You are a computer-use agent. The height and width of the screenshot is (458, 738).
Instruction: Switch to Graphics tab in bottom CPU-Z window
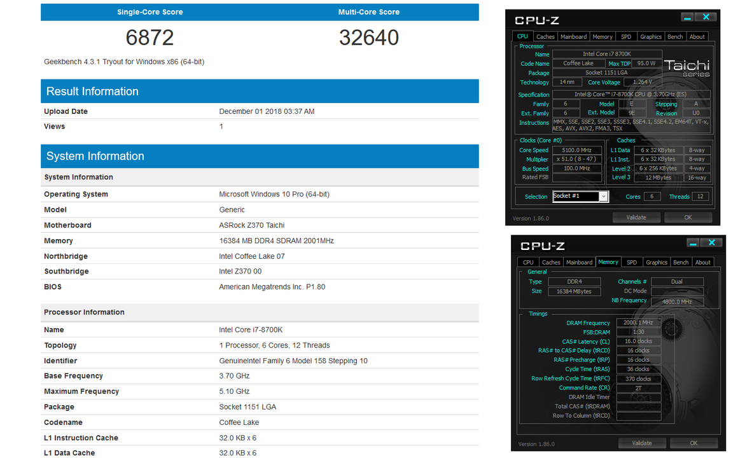click(x=657, y=262)
